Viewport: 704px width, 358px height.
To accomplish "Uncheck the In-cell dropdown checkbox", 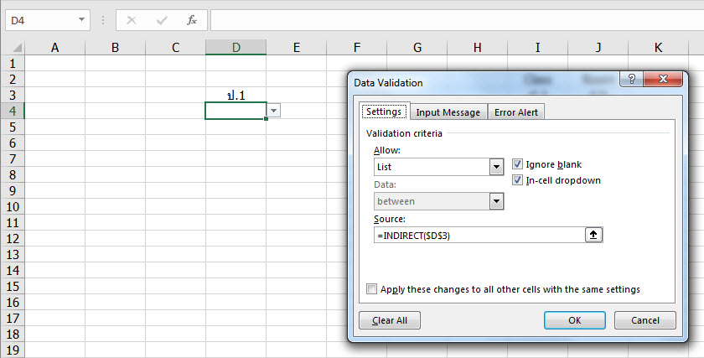I will point(517,180).
